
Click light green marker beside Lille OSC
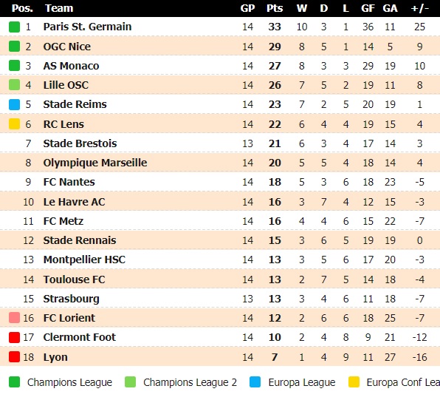pos(14,85)
